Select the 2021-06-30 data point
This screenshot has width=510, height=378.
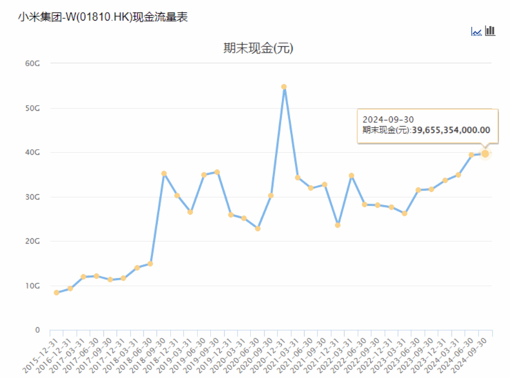311,188
